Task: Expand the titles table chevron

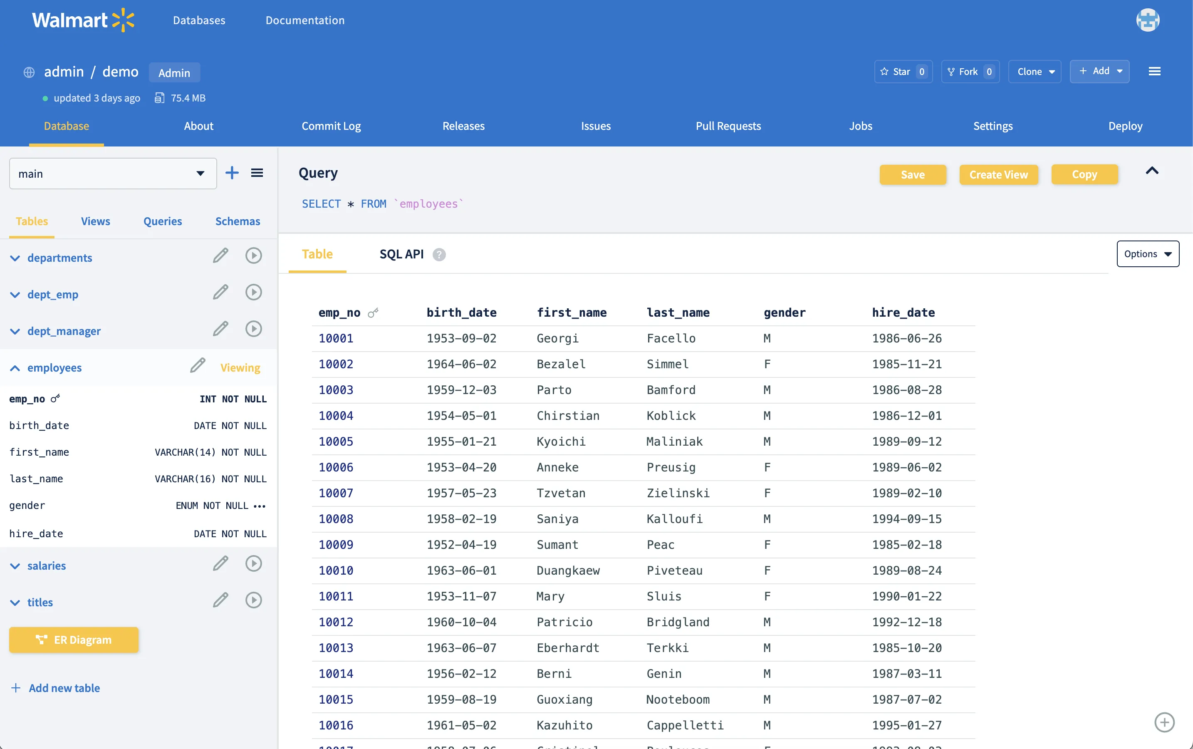Action: pyautogui.click(x=15, y=603)
